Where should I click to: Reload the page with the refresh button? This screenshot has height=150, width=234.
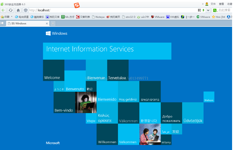click(x=11, y=10)
